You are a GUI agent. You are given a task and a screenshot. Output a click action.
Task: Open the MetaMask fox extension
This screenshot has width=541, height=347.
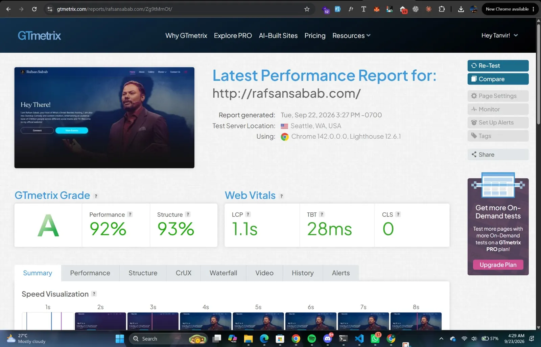(x=376, y=9)
